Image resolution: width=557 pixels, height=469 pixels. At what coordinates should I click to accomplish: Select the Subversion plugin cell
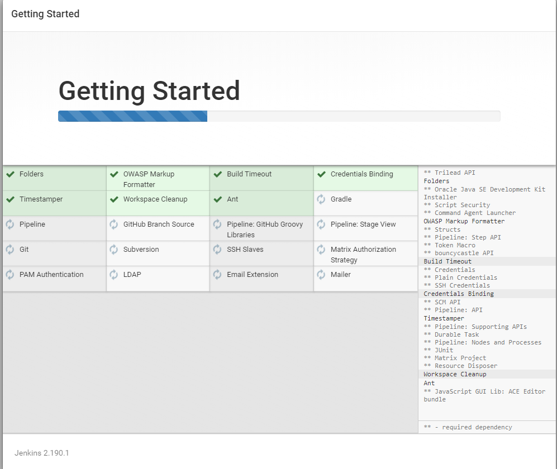click(158, 253)
